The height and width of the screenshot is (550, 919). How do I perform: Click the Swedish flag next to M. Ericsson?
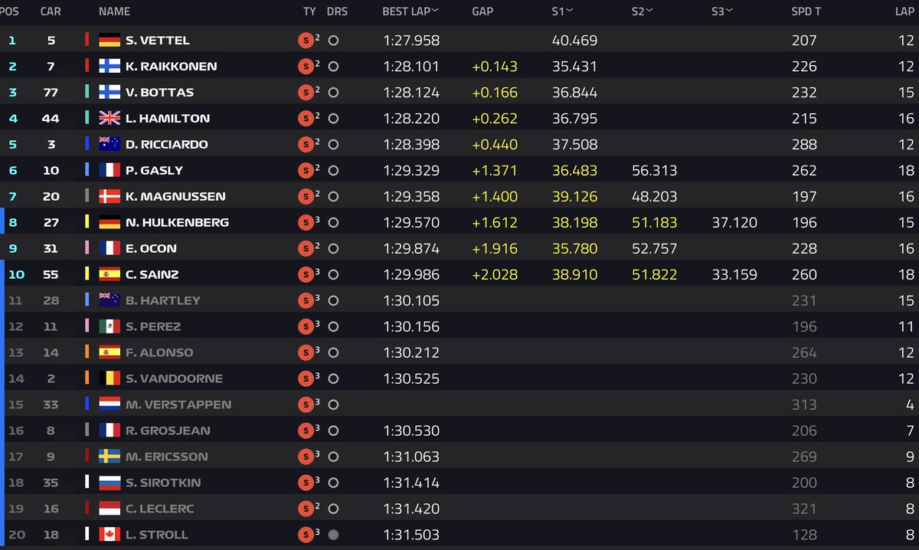point(110,457)
